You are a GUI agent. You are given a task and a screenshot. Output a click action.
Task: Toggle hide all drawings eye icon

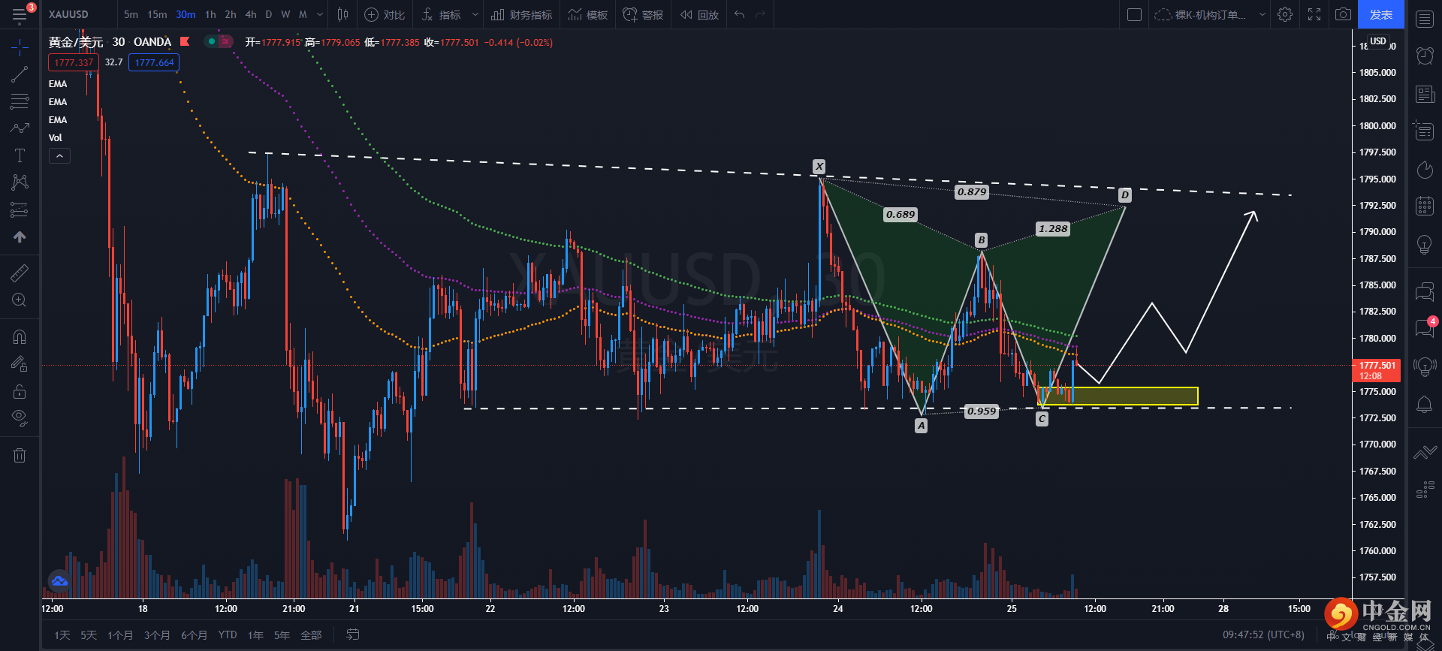tap(20, 418)
